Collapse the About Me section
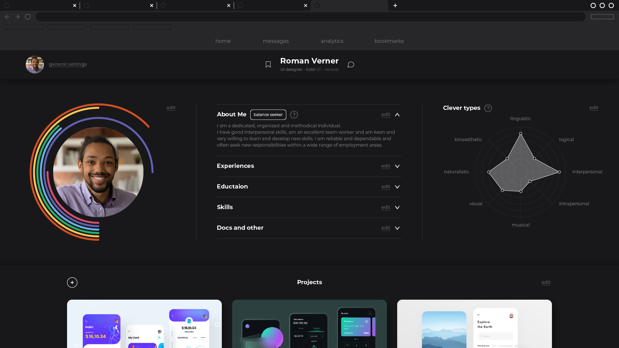 [397, 115]
